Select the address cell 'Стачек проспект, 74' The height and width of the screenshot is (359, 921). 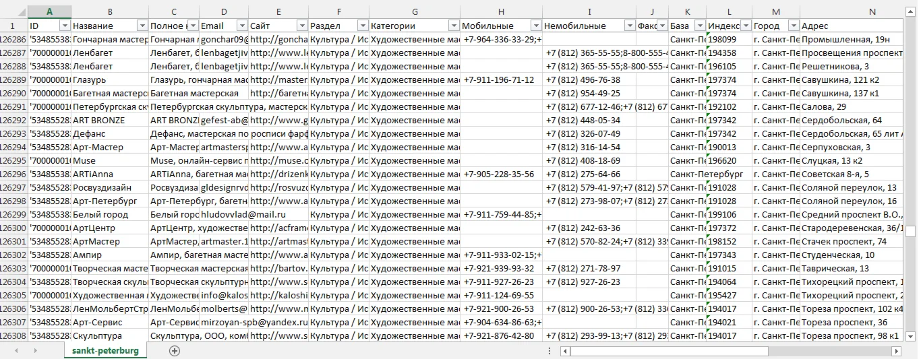point(852,241)
